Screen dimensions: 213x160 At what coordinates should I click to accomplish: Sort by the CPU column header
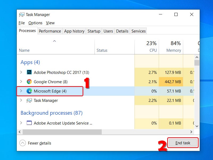(x=147, y=47)
